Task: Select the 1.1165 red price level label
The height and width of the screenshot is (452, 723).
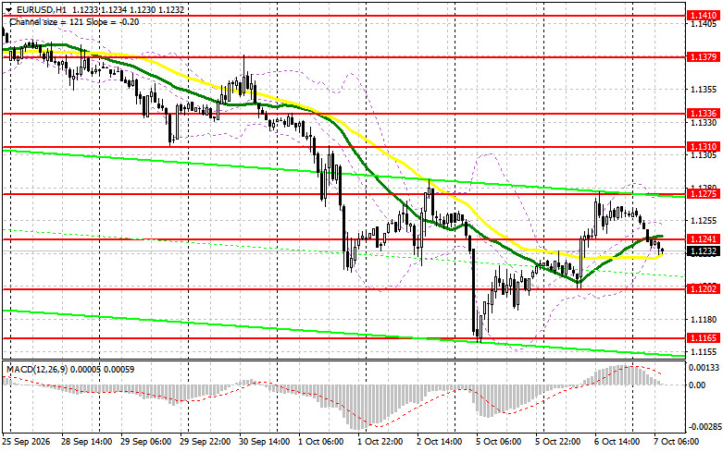Action: tap(704, 338)
